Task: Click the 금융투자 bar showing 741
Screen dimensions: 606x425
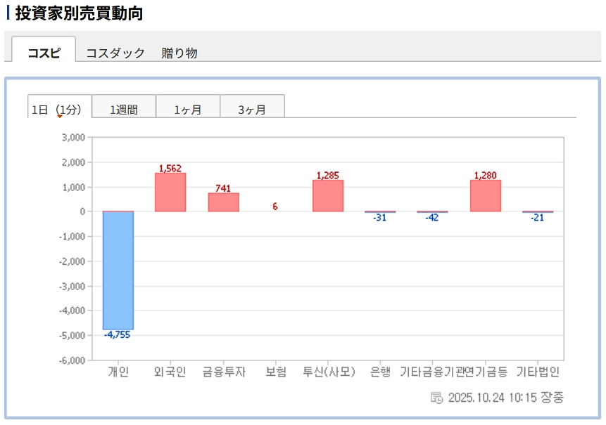Action: click(x=223, y=202)
